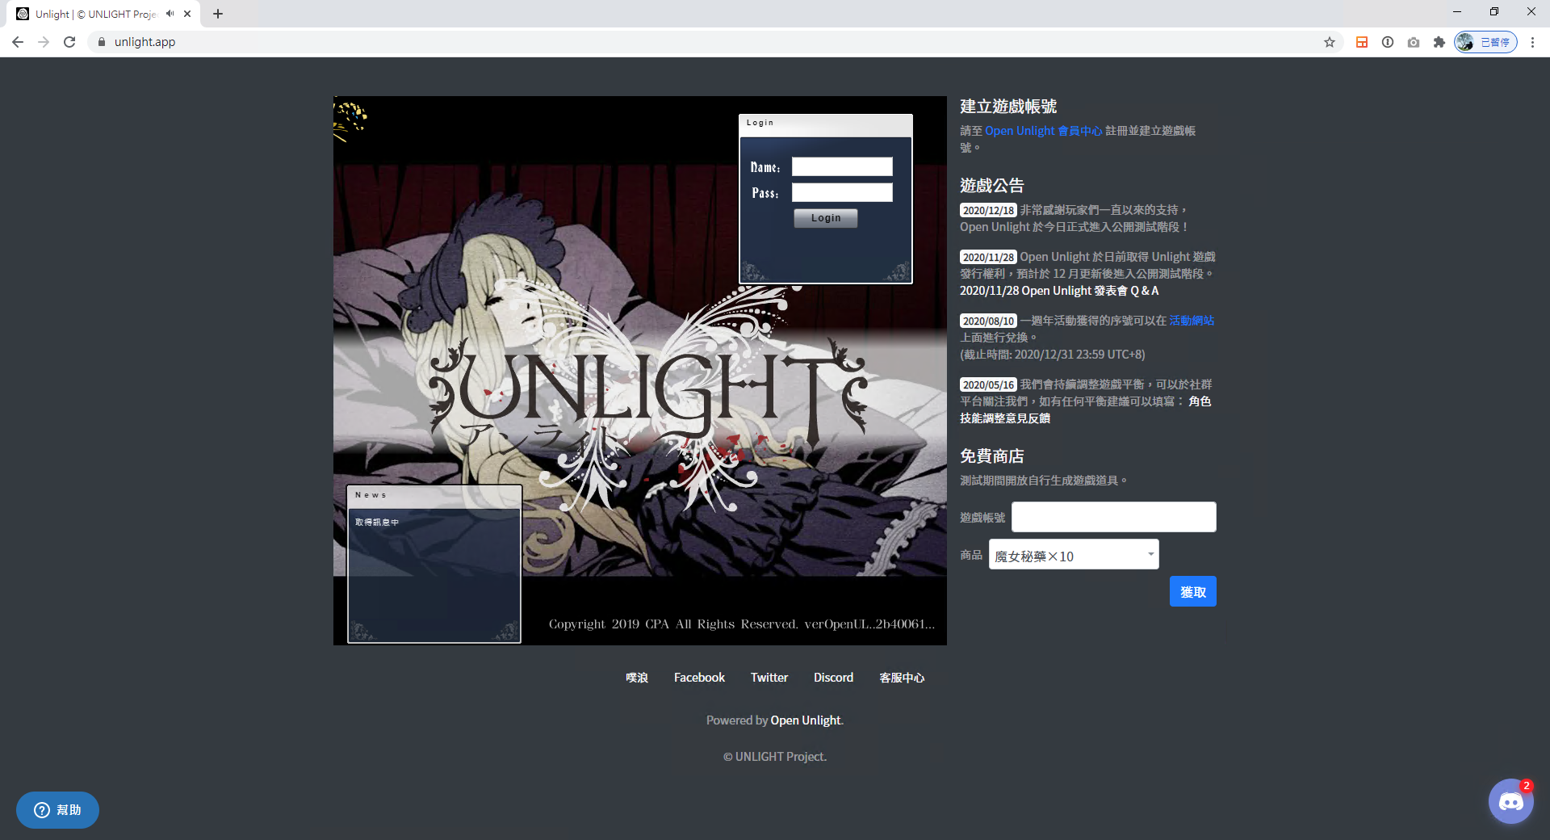
Task: Open the Facebook footer link
Action: (x=699, y=678)
